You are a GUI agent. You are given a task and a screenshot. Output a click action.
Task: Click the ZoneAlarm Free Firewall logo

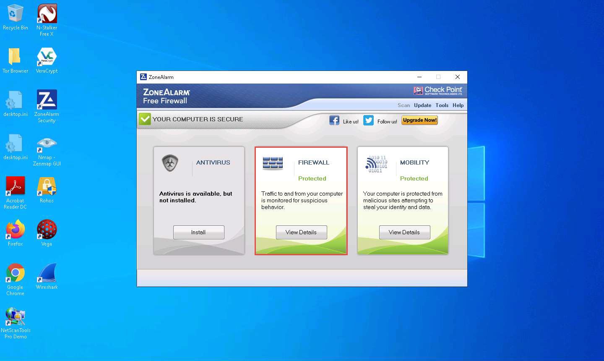(167, 96)
